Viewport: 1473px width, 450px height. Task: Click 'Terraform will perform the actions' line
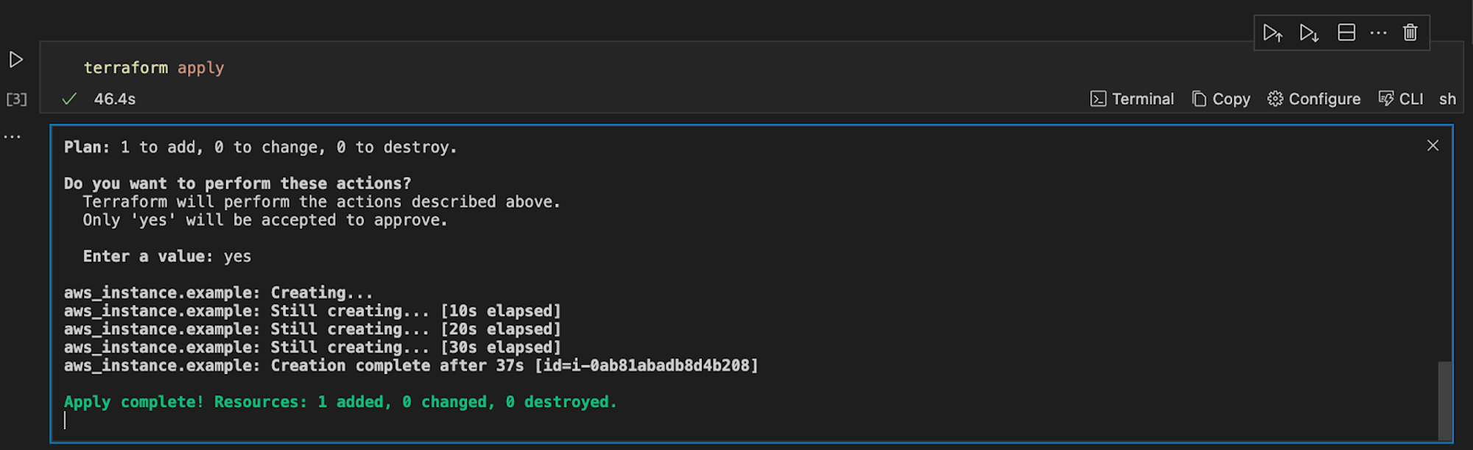321,202
